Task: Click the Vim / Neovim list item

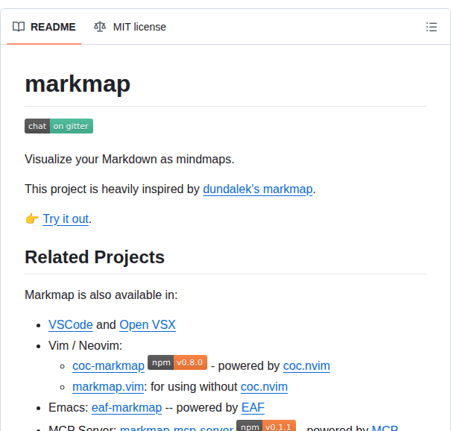Action: click(86, 345)
